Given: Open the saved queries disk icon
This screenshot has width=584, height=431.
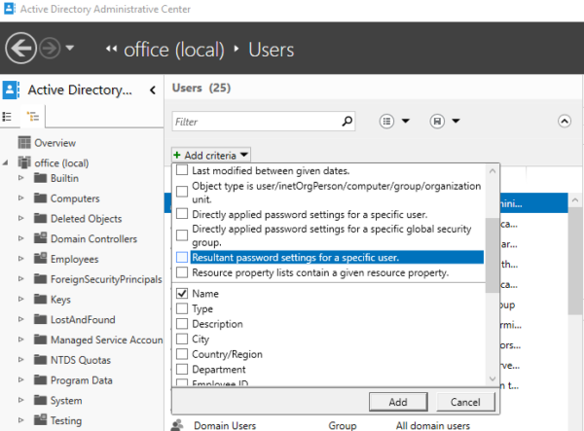Looking at the screenshot, I should [437, 122].
